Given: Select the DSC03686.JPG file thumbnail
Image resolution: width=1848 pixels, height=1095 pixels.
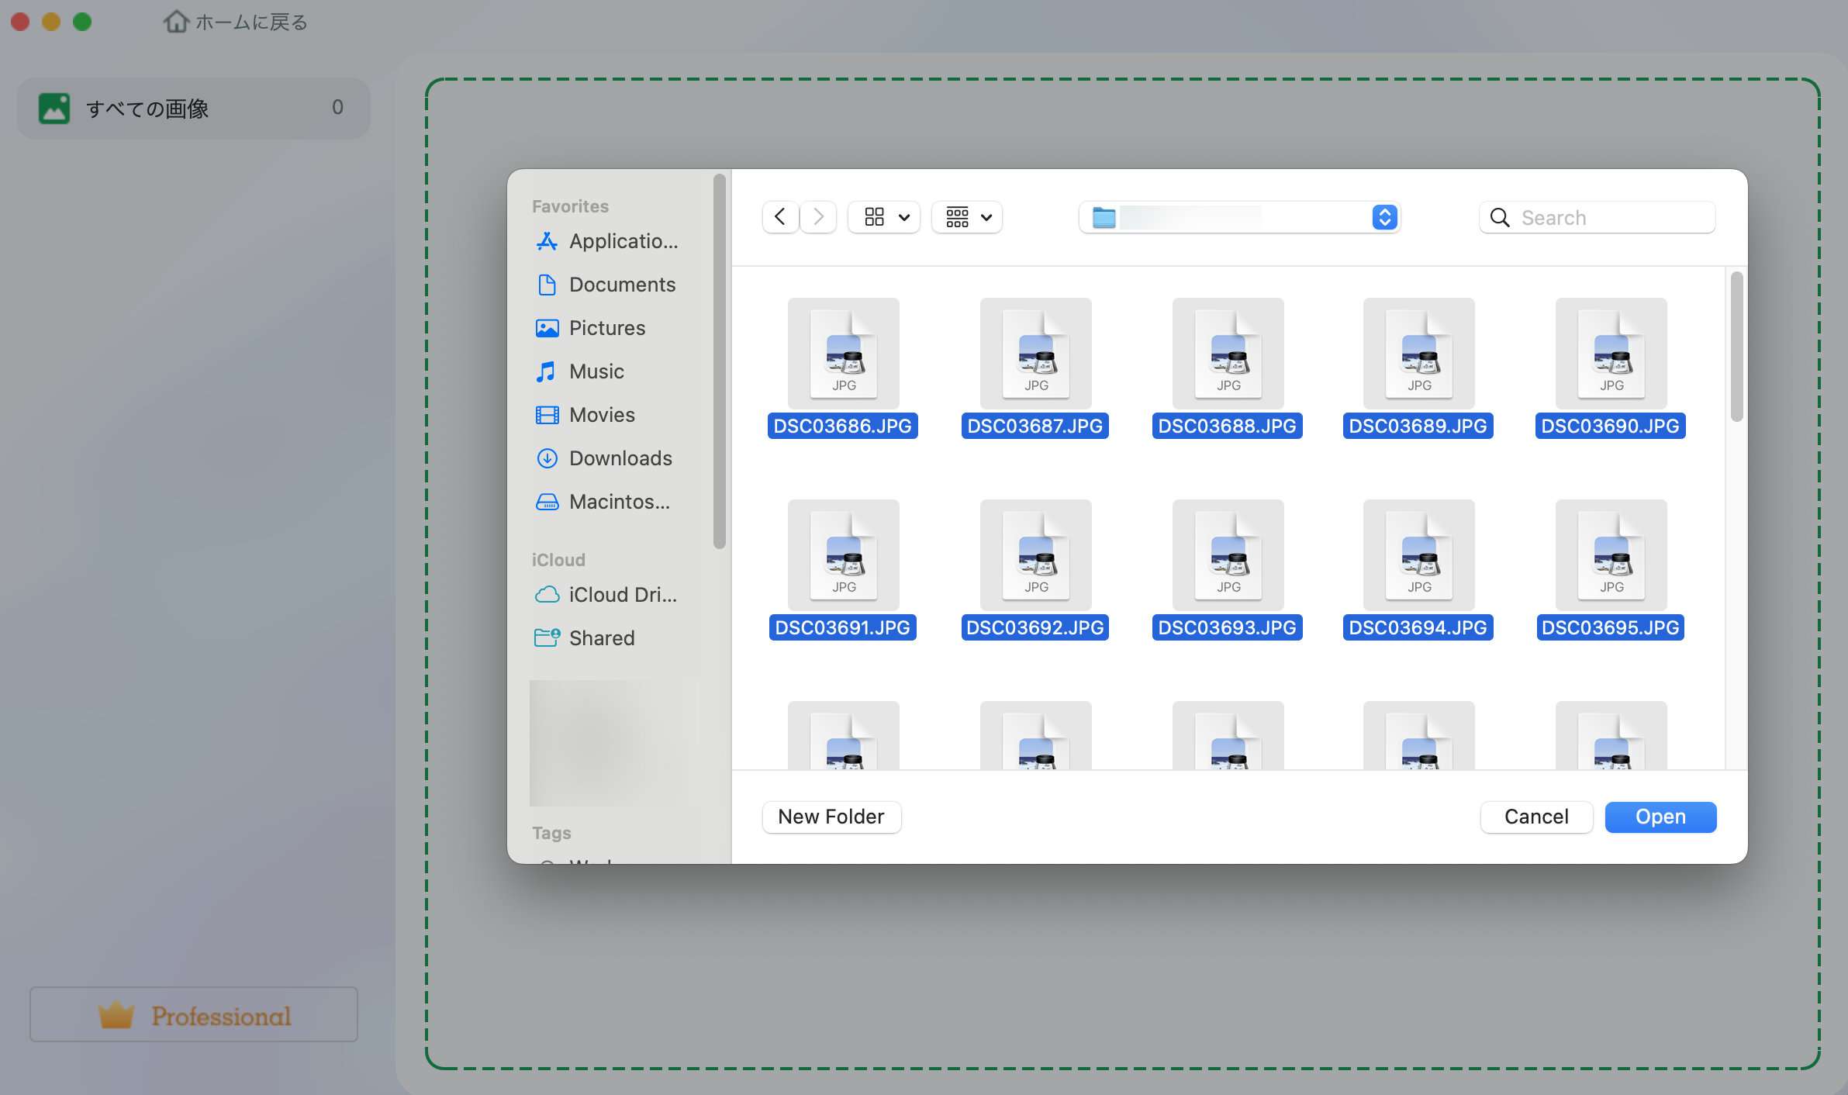Looking at the screenshot, I should (x=843, y=354).
